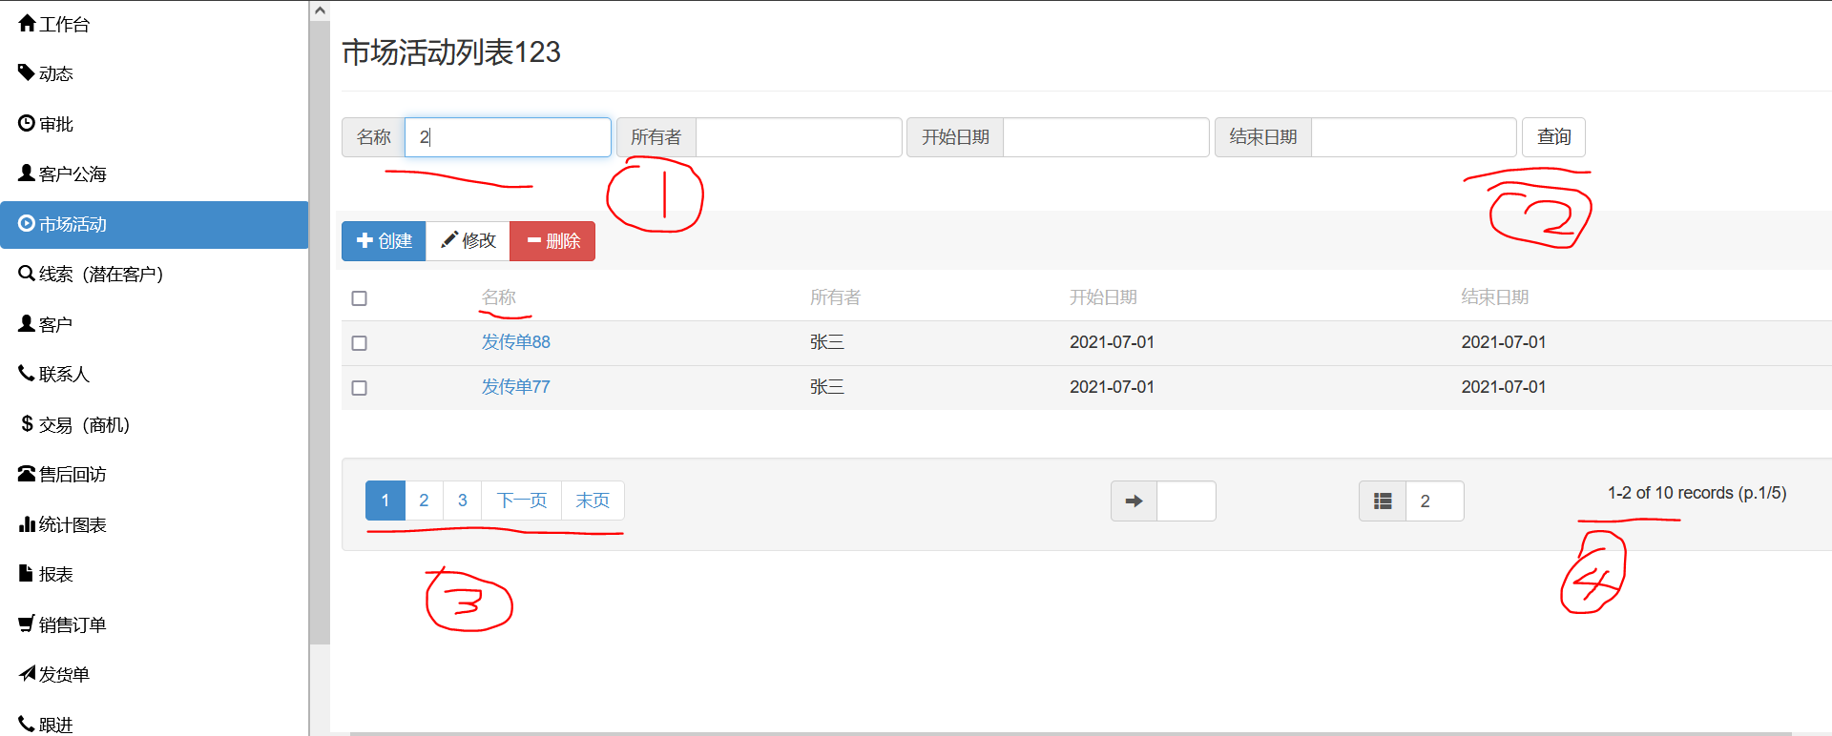Click the page-size input showing 2
This screenshot has height=736, width=1832.
click(x=1434, y=501)
